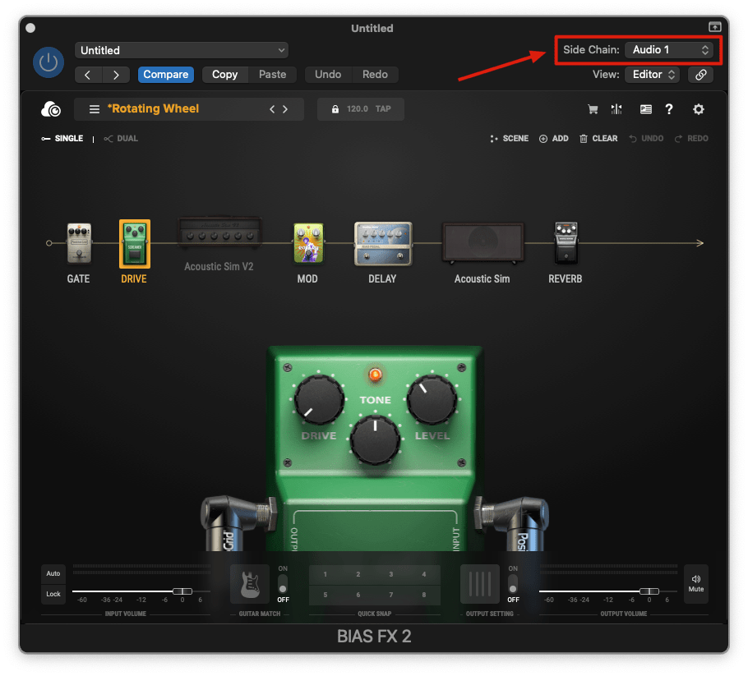Image resolution: width=748 pixels, height=676 pixels.
Task: Open the ToneCloud store cart icon
Action: 593,108
